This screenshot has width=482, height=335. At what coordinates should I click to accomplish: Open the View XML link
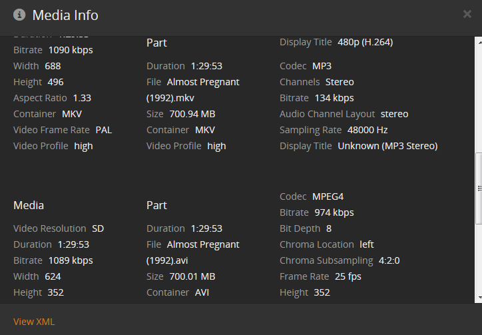[x=34, y=322]
